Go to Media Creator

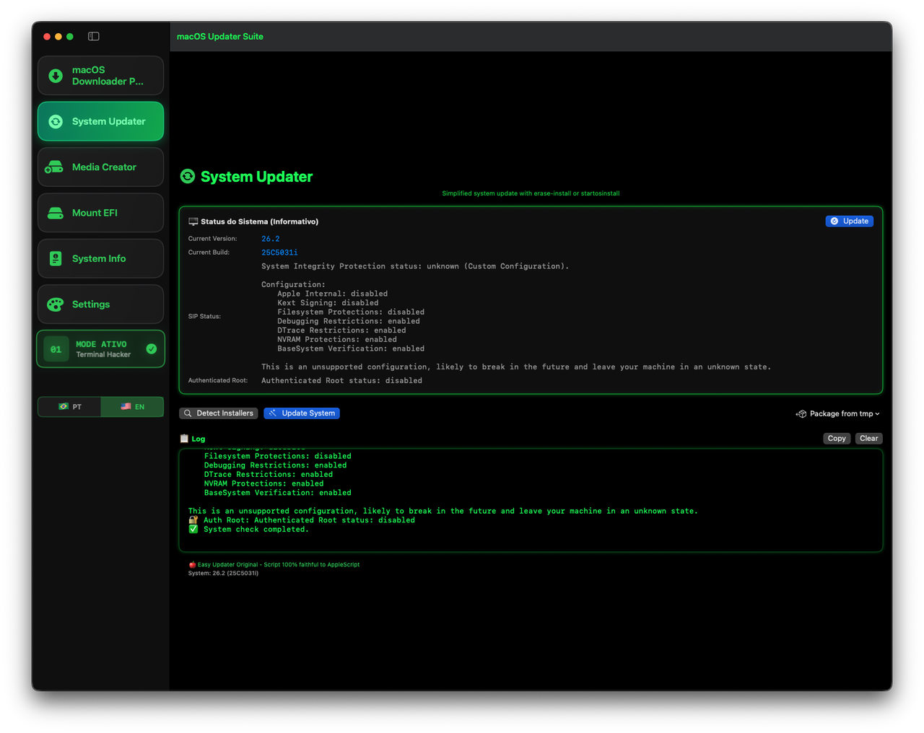[100, 167]
